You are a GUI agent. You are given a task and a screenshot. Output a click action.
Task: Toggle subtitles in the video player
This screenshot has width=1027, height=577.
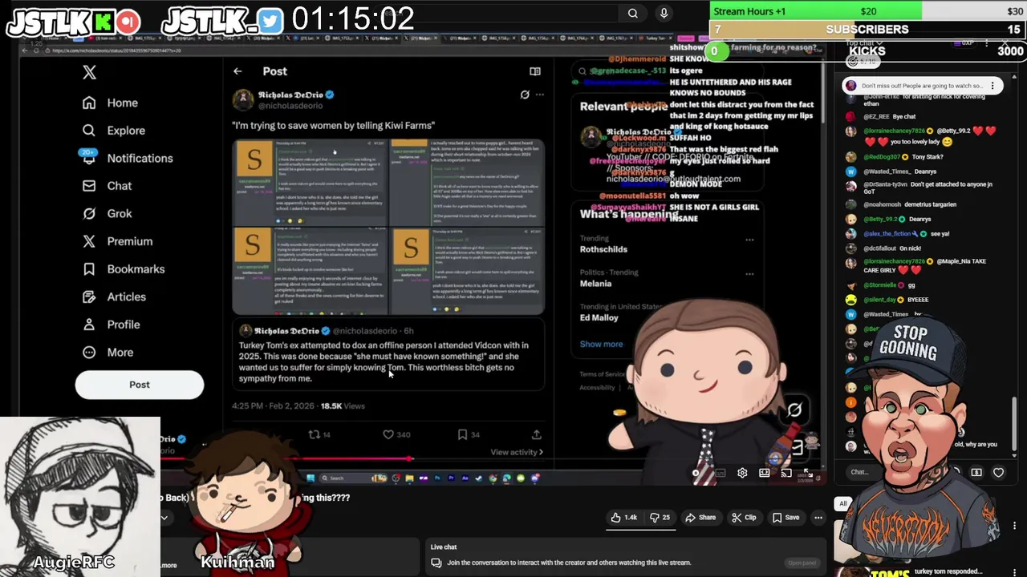click(x=720, y=474)
